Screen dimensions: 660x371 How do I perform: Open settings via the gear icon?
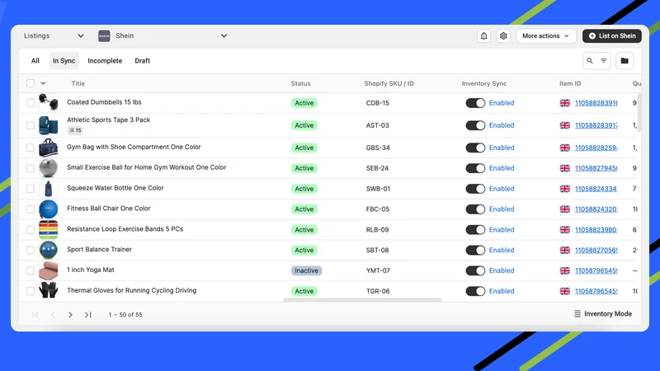pos(503,35)
